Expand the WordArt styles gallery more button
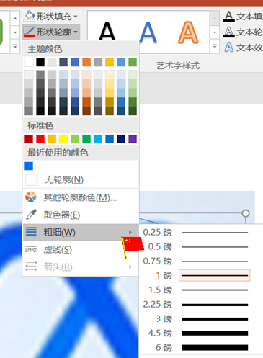 tap(215, 46)
